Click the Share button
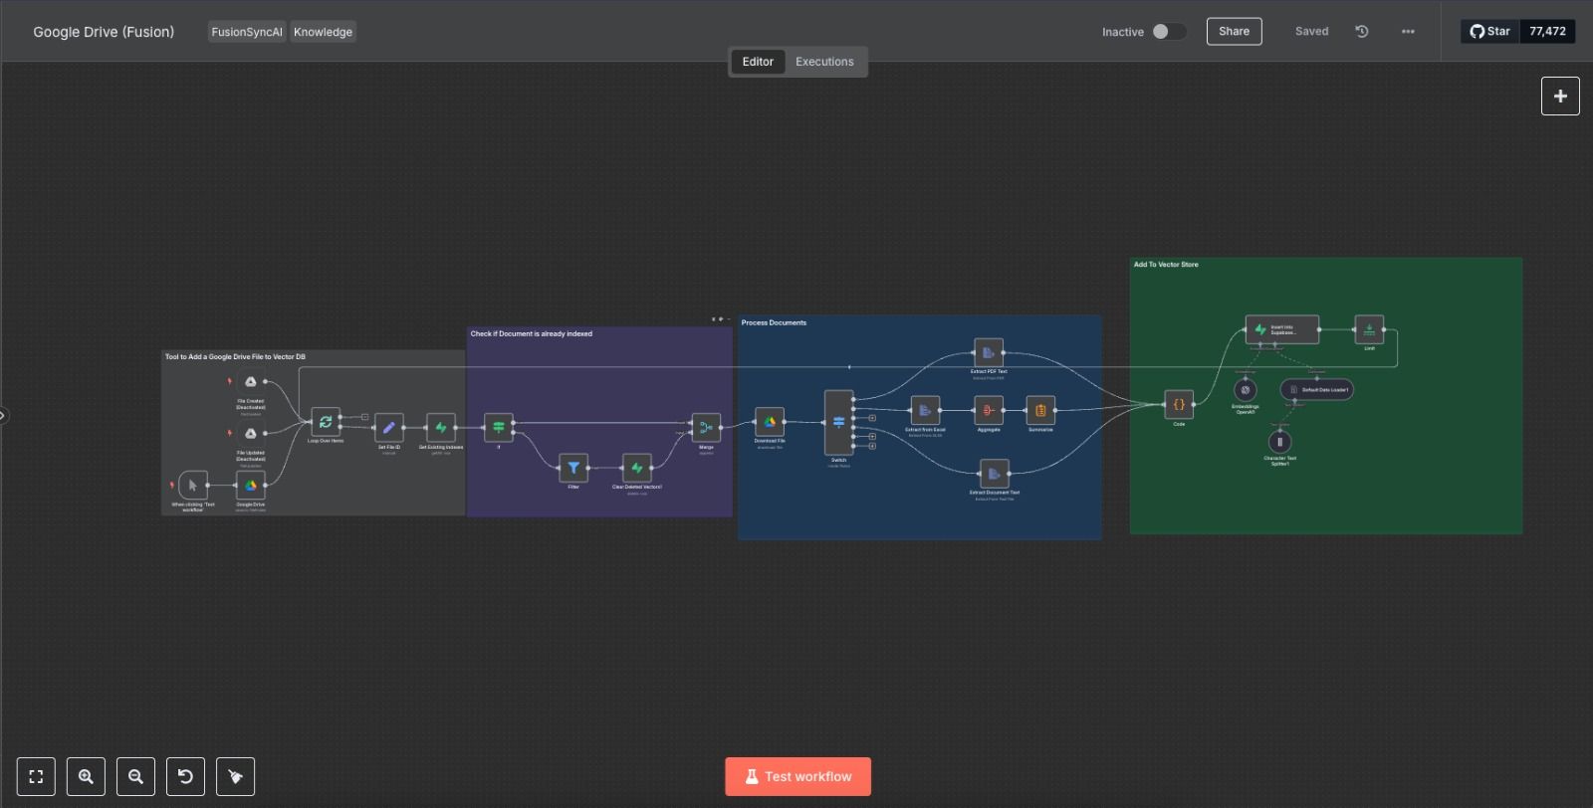 coord(1234,32)
